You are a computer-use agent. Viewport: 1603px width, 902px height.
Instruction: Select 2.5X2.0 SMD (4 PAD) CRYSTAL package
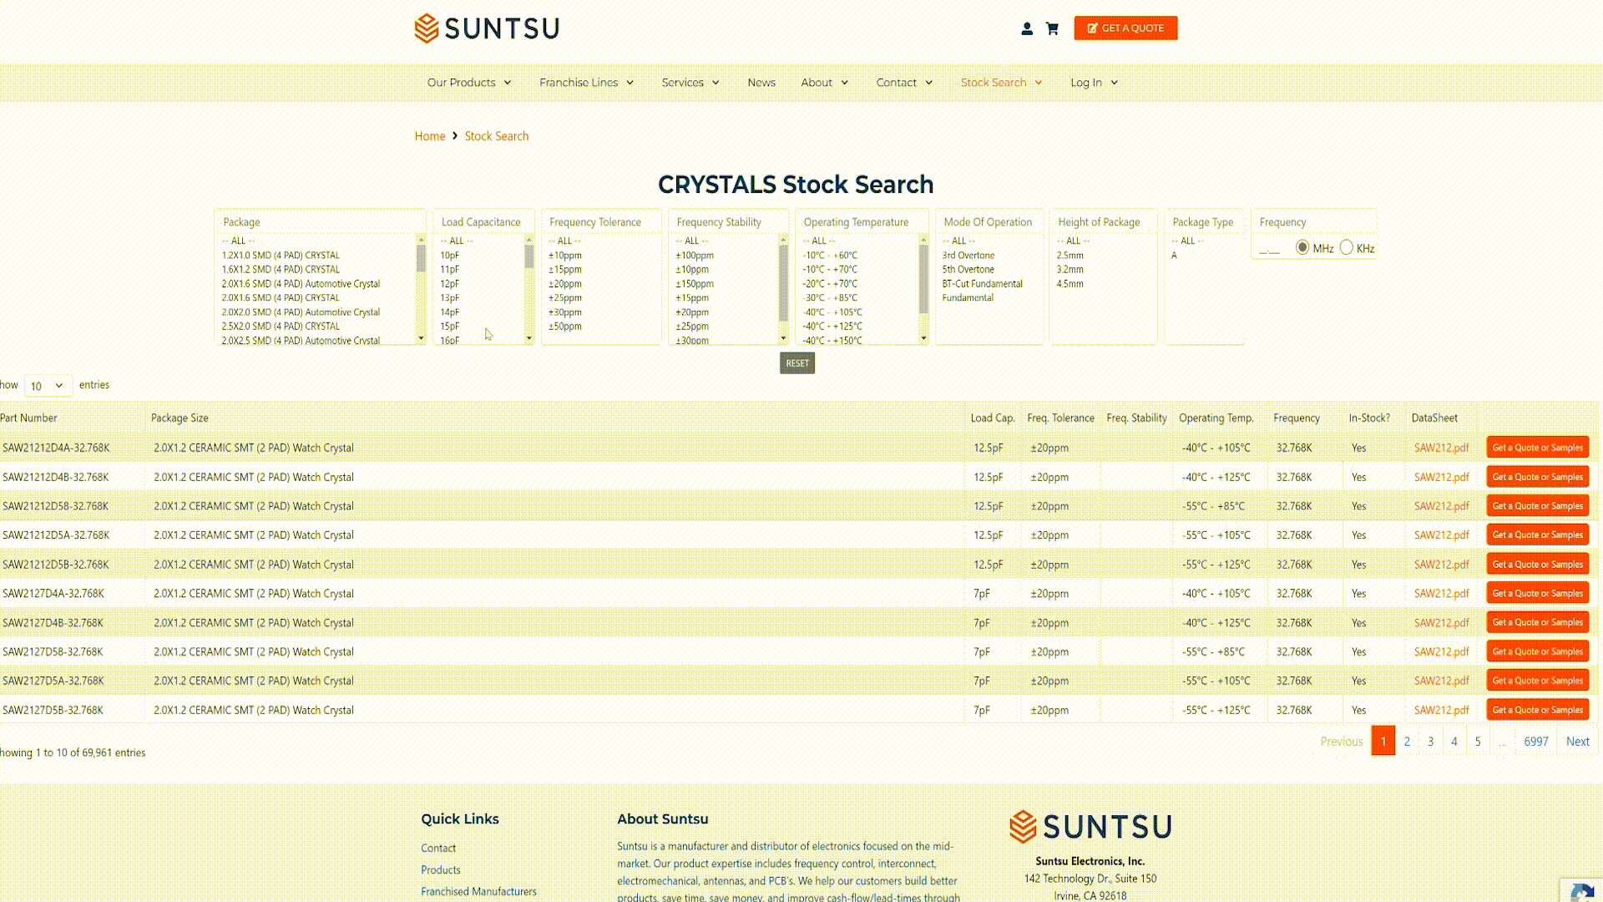coord(281,327)
